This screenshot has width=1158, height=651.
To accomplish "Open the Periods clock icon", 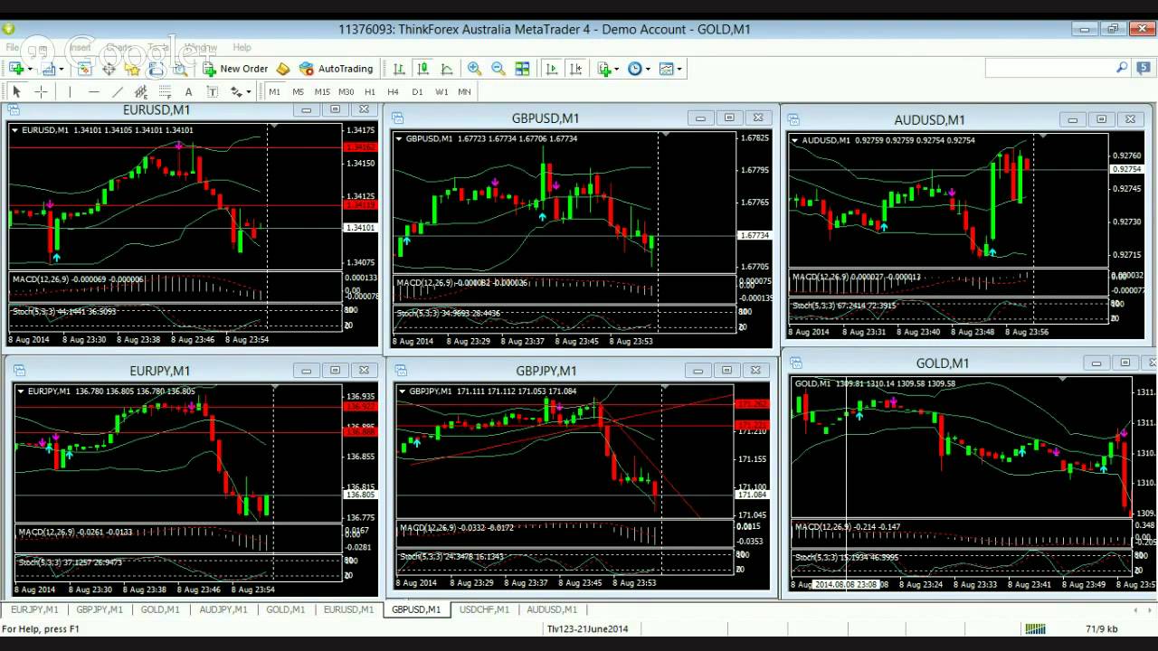I will (x=635, y=69).
